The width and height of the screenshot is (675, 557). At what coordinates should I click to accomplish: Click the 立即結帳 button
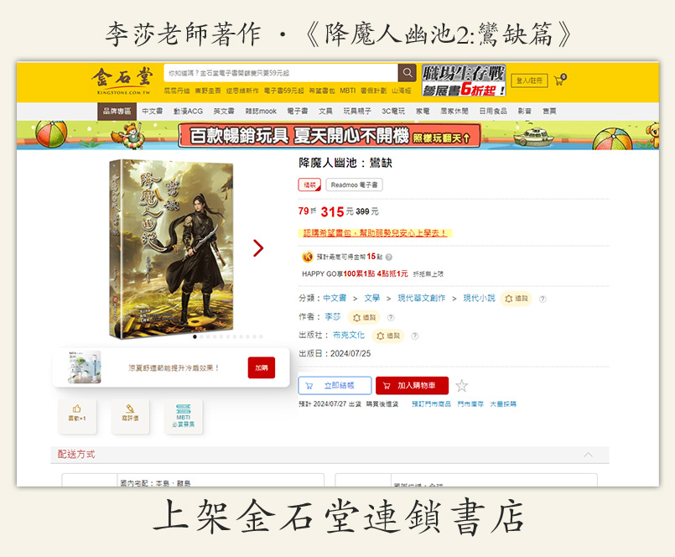(x=335, y=386)
